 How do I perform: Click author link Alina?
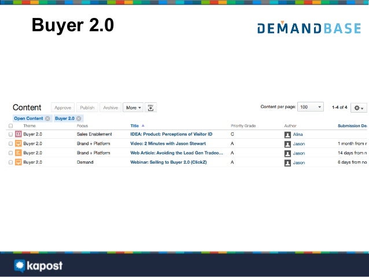tap(298, 134)
